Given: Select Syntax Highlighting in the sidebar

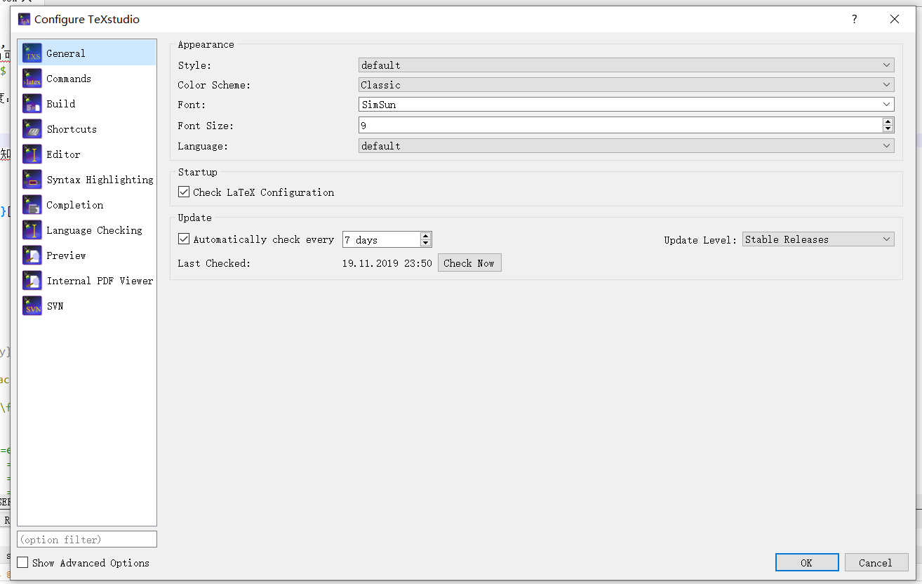Looking at the screenshot, I should coord(87,180).
